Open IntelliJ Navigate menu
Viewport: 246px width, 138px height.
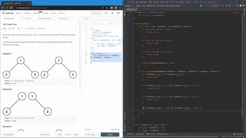pos(143,2)
